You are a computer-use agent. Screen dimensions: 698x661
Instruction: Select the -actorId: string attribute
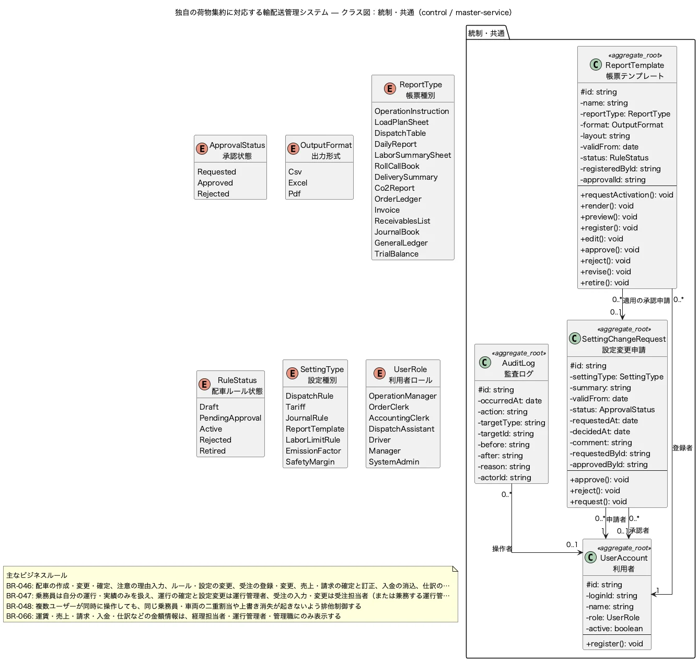tap(505, 478)
